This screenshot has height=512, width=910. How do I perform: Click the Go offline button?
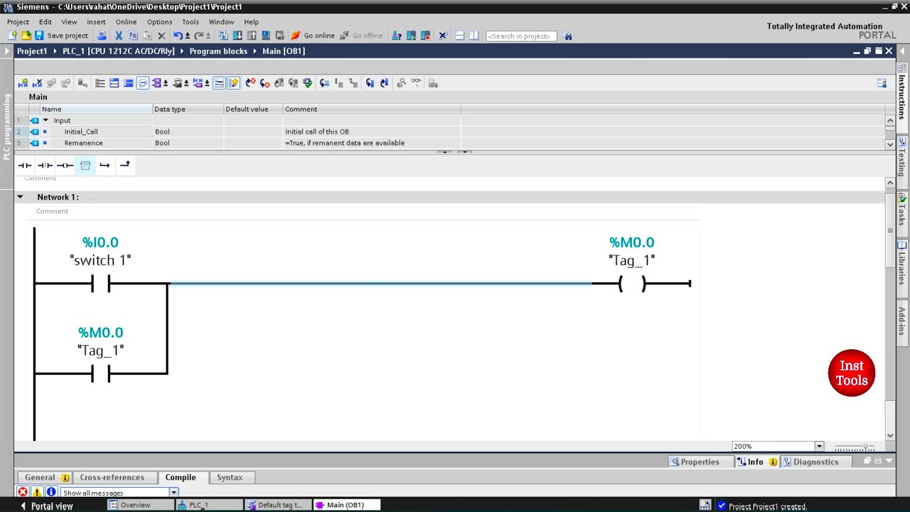tap(361, 36)
